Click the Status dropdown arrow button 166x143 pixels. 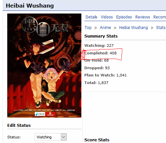64,137
